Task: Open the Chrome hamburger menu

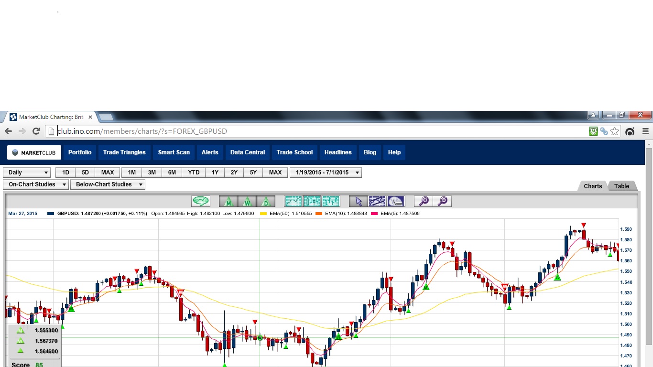Action: tap(645, 131)
